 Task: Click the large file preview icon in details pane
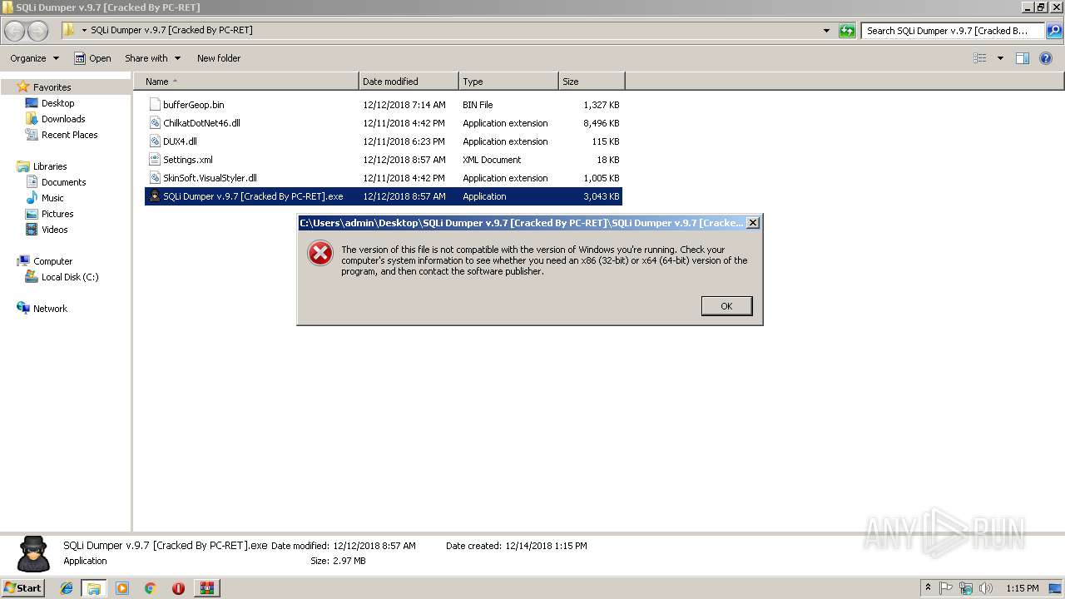33,554
